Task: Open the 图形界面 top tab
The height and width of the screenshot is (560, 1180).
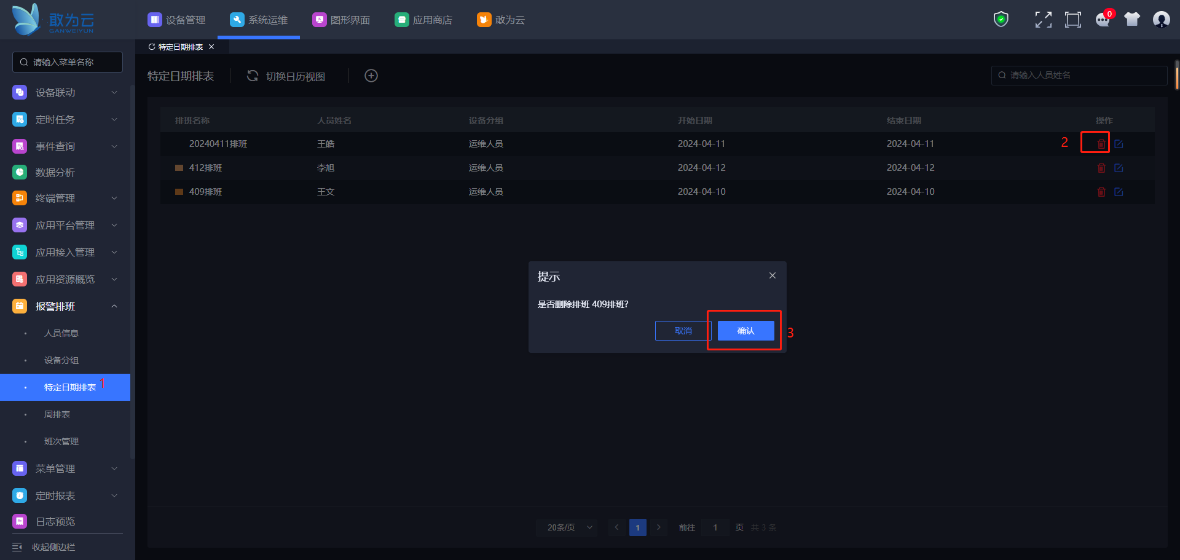Action: point(341,20)
